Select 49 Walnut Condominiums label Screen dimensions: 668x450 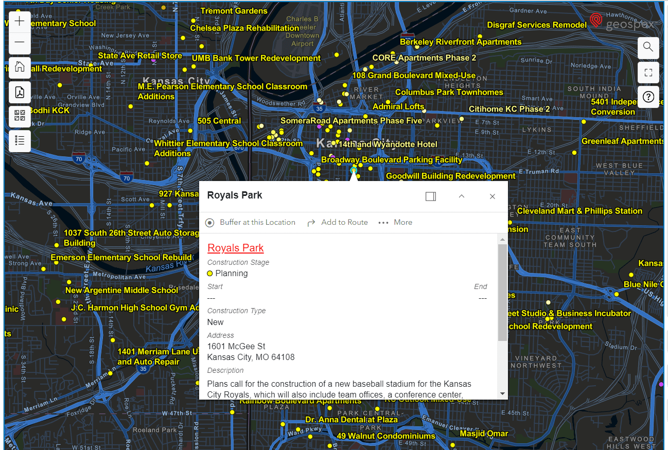pyautogui.click(x=386, y=436)
